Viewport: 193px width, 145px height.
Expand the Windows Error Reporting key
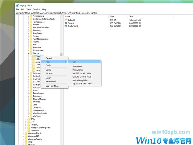26,128
